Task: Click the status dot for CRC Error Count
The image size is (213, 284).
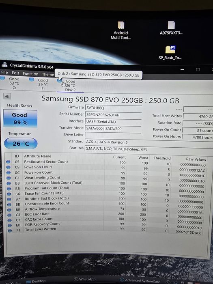Action: 10,220
